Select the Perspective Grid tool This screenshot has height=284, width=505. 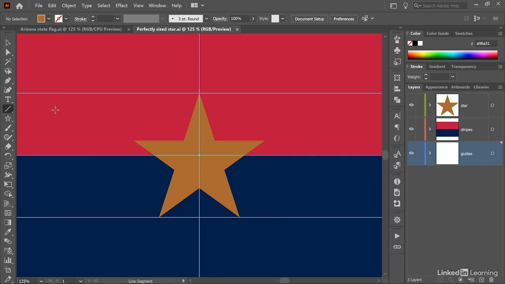point(8,204)
